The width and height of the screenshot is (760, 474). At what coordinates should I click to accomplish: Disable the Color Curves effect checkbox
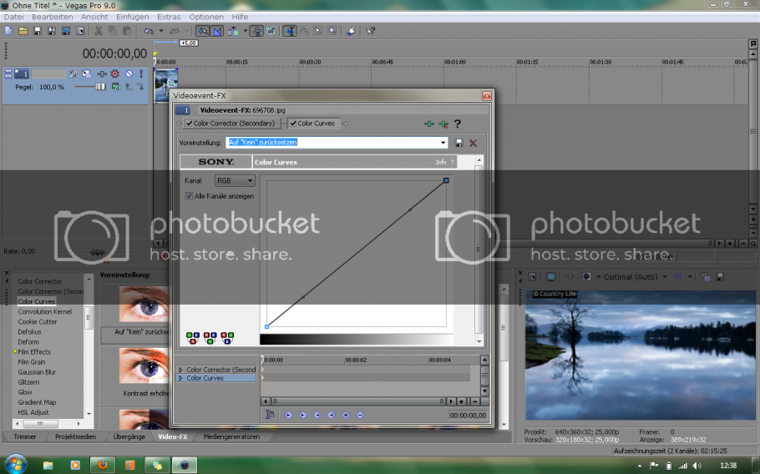(293, 124)
